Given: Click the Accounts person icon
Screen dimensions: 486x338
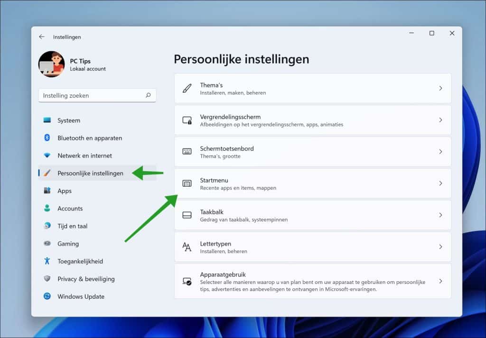Looking at the screenshot, I should coord(47,208).
